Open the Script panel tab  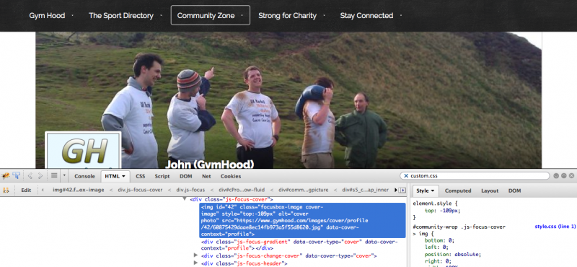[x=162, y=176]
